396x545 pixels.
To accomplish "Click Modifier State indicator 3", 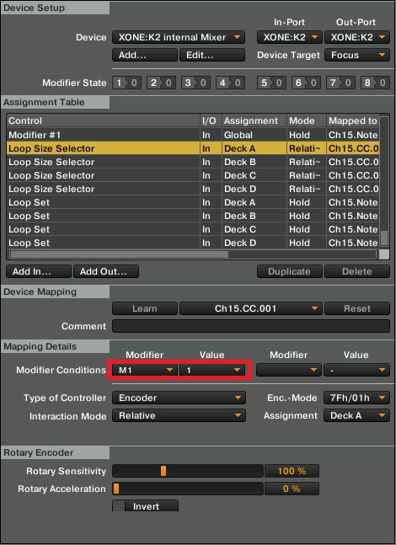I will click(195, 83).
